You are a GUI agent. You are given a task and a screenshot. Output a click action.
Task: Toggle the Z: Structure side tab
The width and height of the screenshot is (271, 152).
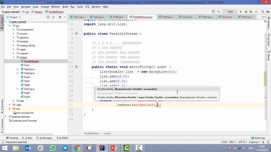(2, 126)
